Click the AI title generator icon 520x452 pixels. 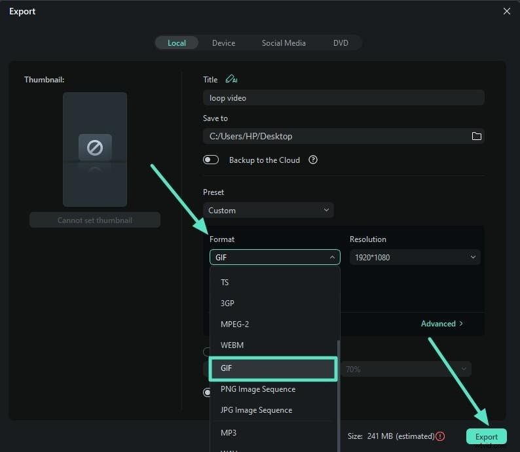click(x=231, y=79)
